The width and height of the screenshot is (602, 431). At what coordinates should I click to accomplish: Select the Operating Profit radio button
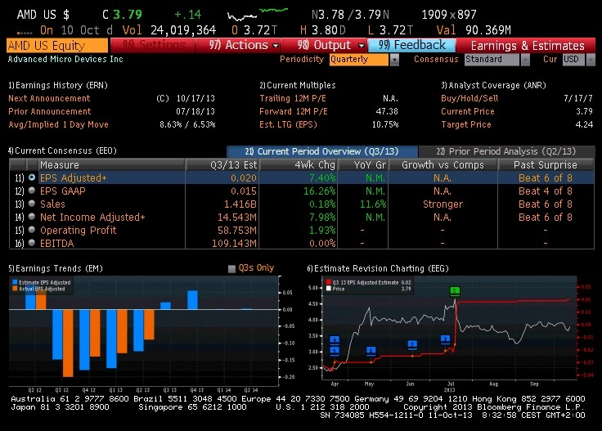pyautogui.click(x=32, y=230)
